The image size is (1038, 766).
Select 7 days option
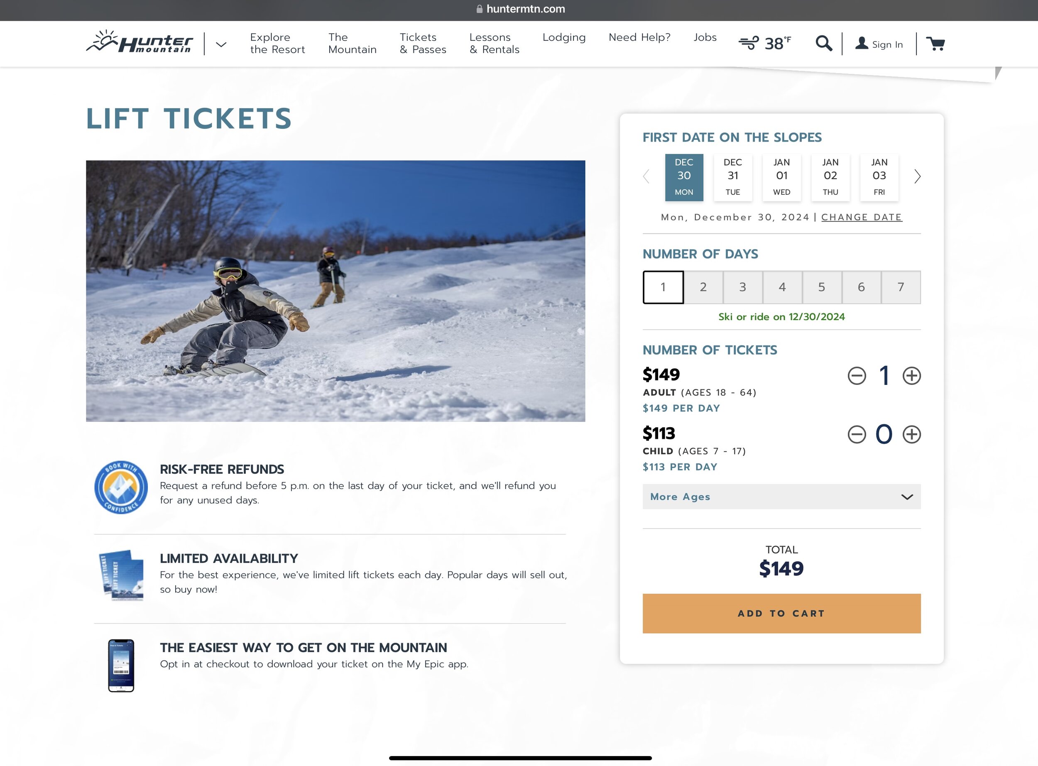click(x=901, y=287)
